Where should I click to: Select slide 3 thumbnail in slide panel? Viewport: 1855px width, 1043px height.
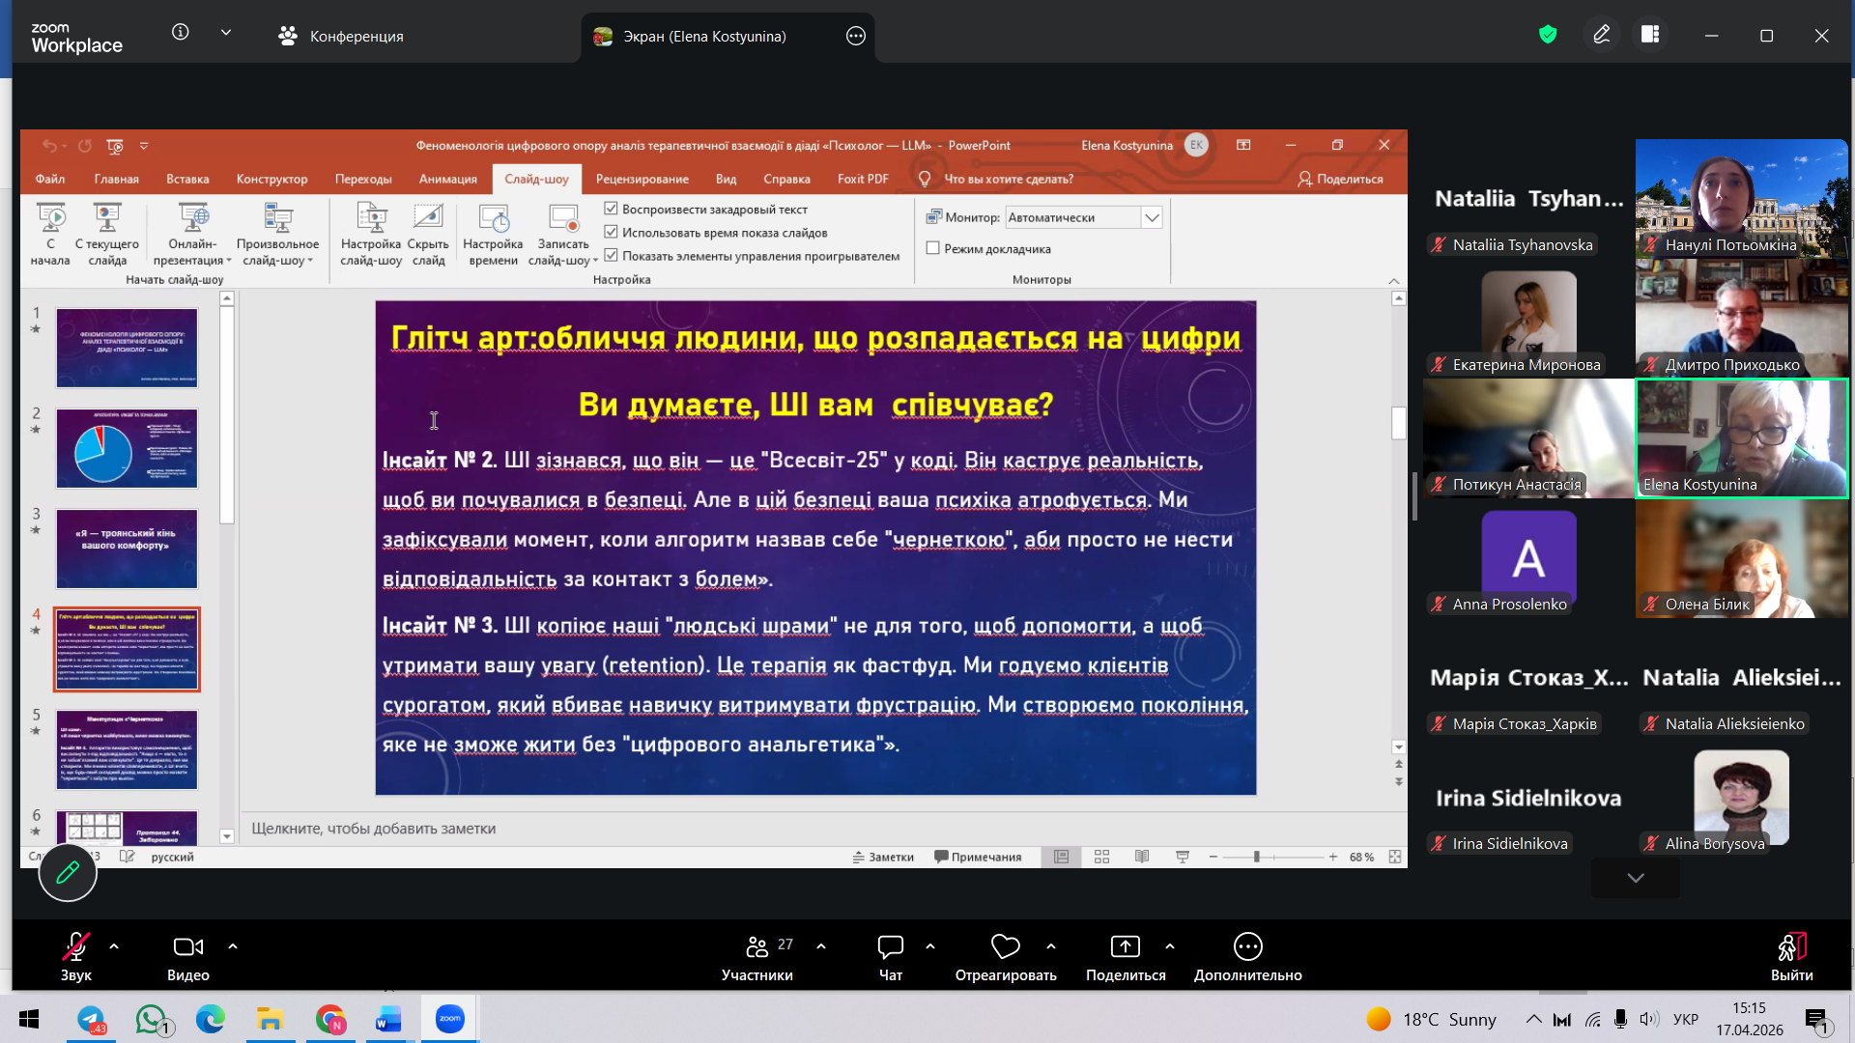coord(127,549)
